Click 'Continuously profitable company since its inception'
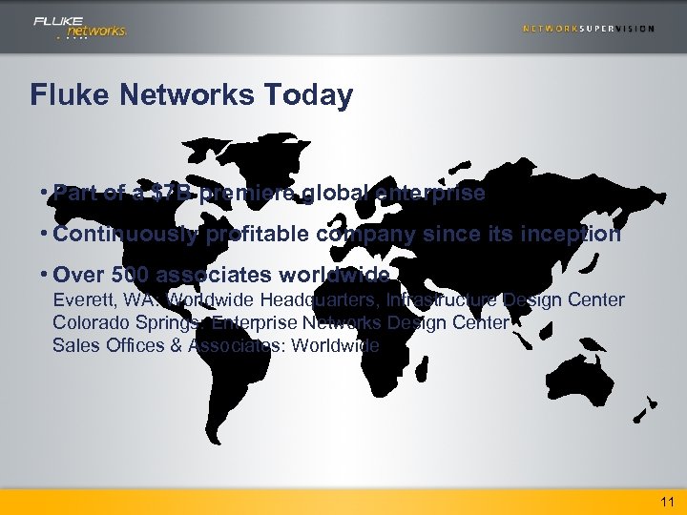 337,234
